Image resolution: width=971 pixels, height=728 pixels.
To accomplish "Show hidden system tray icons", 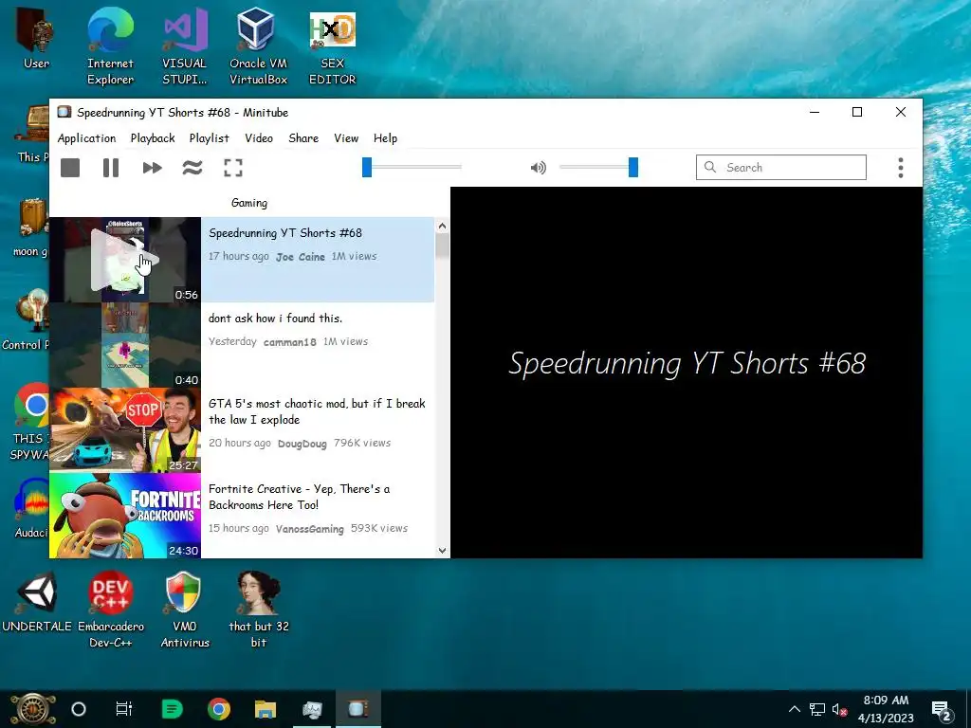I will (795, 709).
